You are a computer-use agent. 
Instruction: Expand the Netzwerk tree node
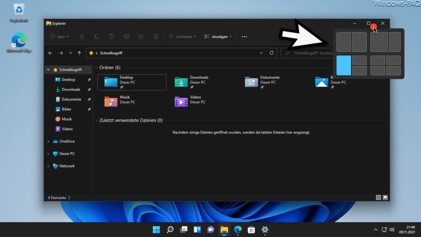(x=49, y=166)
